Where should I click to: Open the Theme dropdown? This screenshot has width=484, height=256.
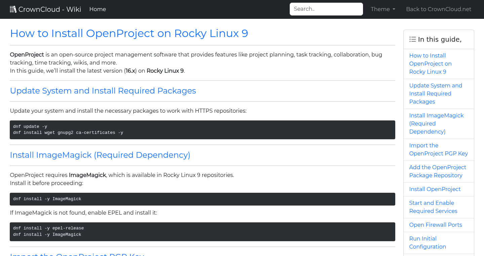pyautogui.click(x=382, y=9)
